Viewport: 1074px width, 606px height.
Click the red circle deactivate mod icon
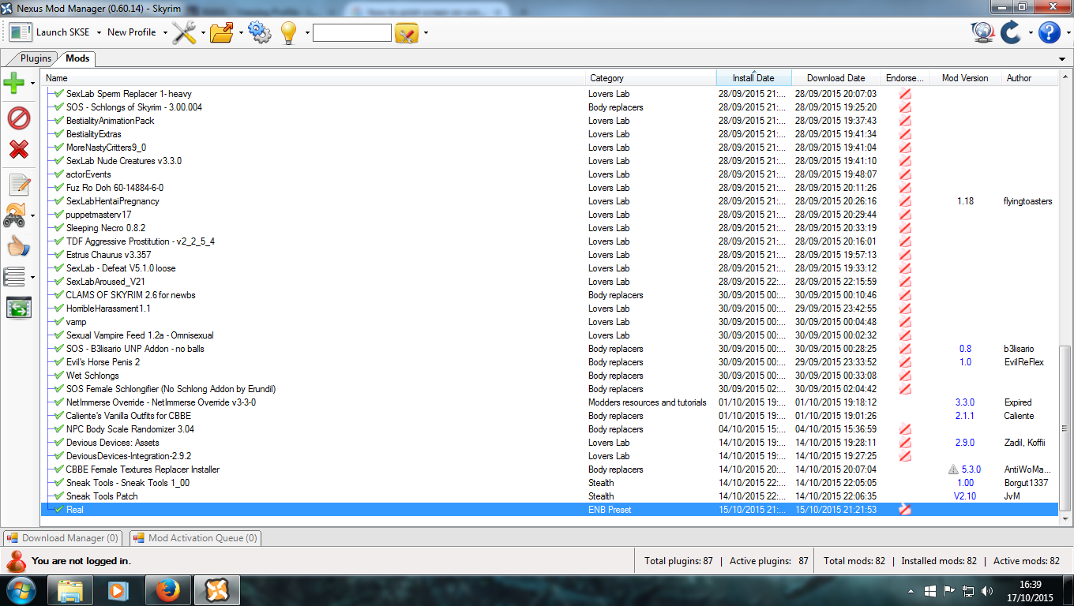[18, 118]
